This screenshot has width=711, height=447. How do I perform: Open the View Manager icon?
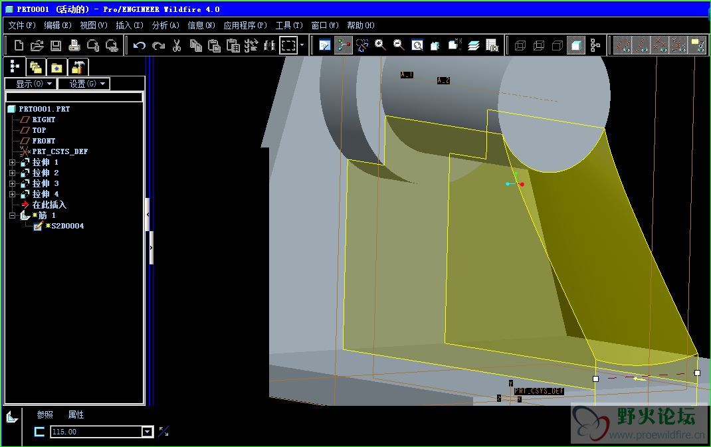[x=492, y=45]
